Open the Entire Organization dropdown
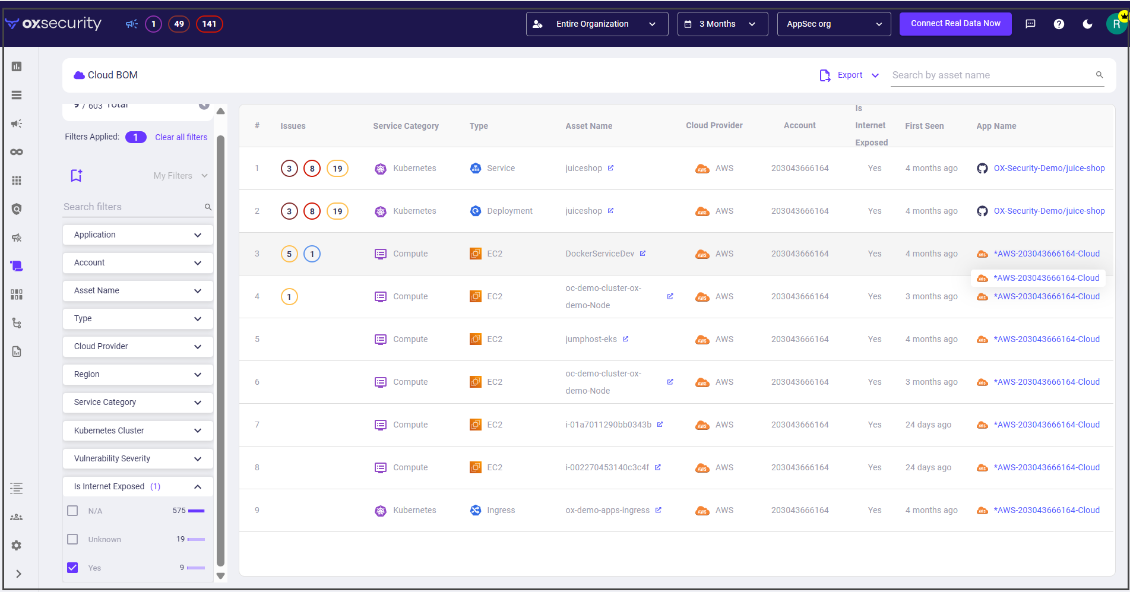Image resolution: width=1130 pixels, height=592 pixels. 597,24
